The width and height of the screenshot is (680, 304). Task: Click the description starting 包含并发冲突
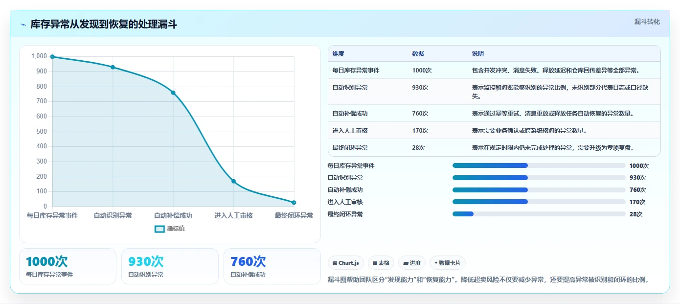(556, 70)
